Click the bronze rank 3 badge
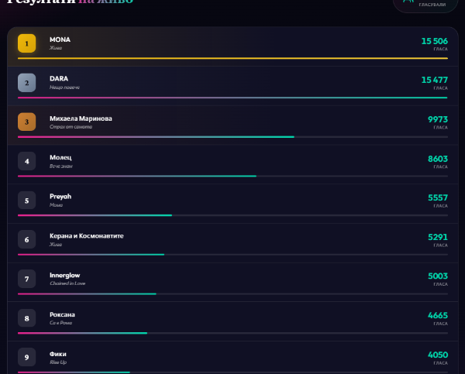This screenshot has width=465, height=374. click(27, 122)
